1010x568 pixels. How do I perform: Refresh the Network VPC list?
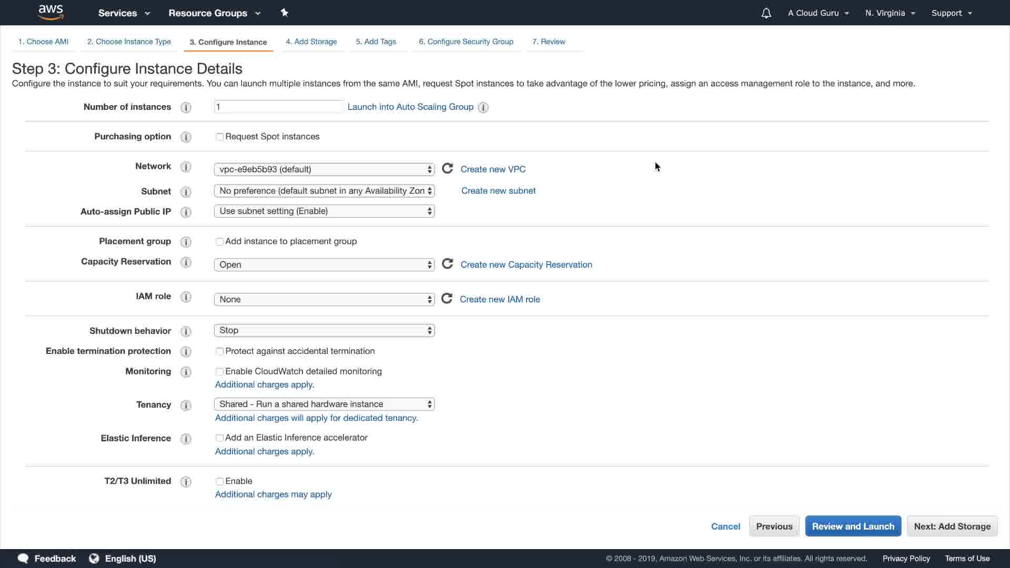[x=447, y=168]
